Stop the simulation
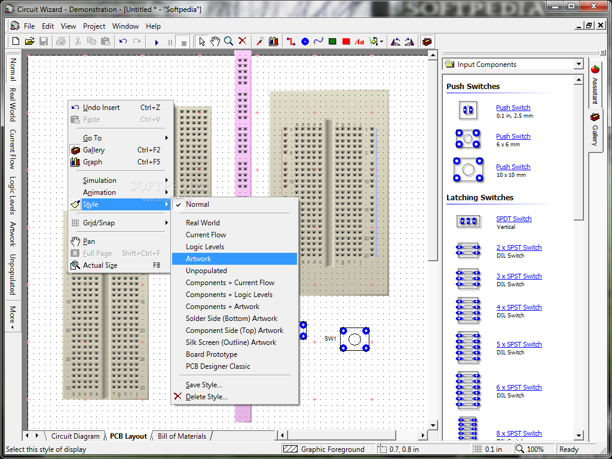The width and height of the screenshot is (612, 459). coord(184,42)
